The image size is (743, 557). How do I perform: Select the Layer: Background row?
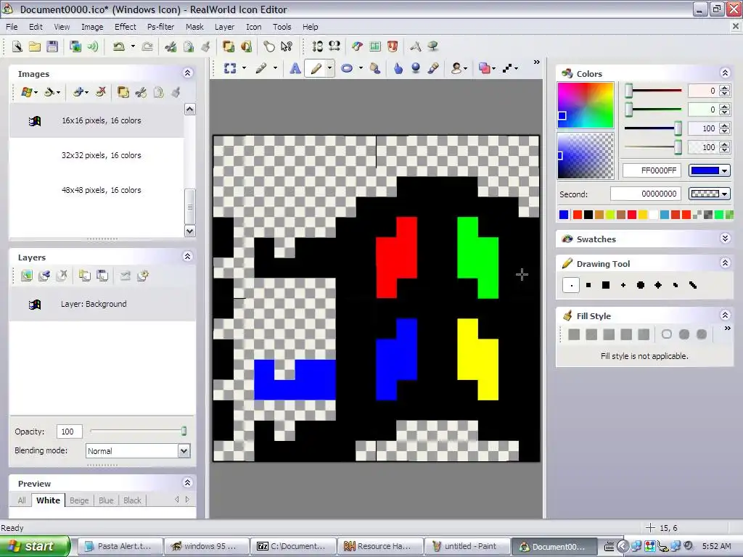[x=102, y=304]
